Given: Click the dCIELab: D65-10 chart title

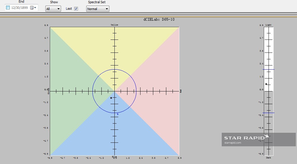Looking at the screenshot, I should pos(159,19).
